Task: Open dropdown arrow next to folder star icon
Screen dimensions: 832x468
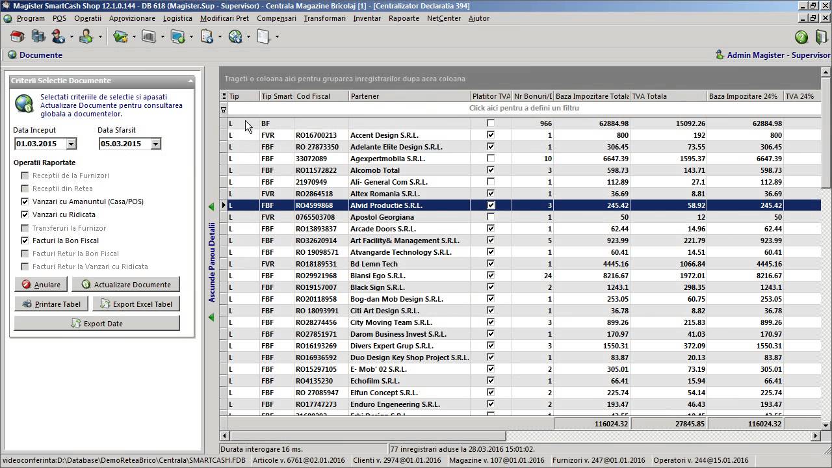Action: coord(134,37)
